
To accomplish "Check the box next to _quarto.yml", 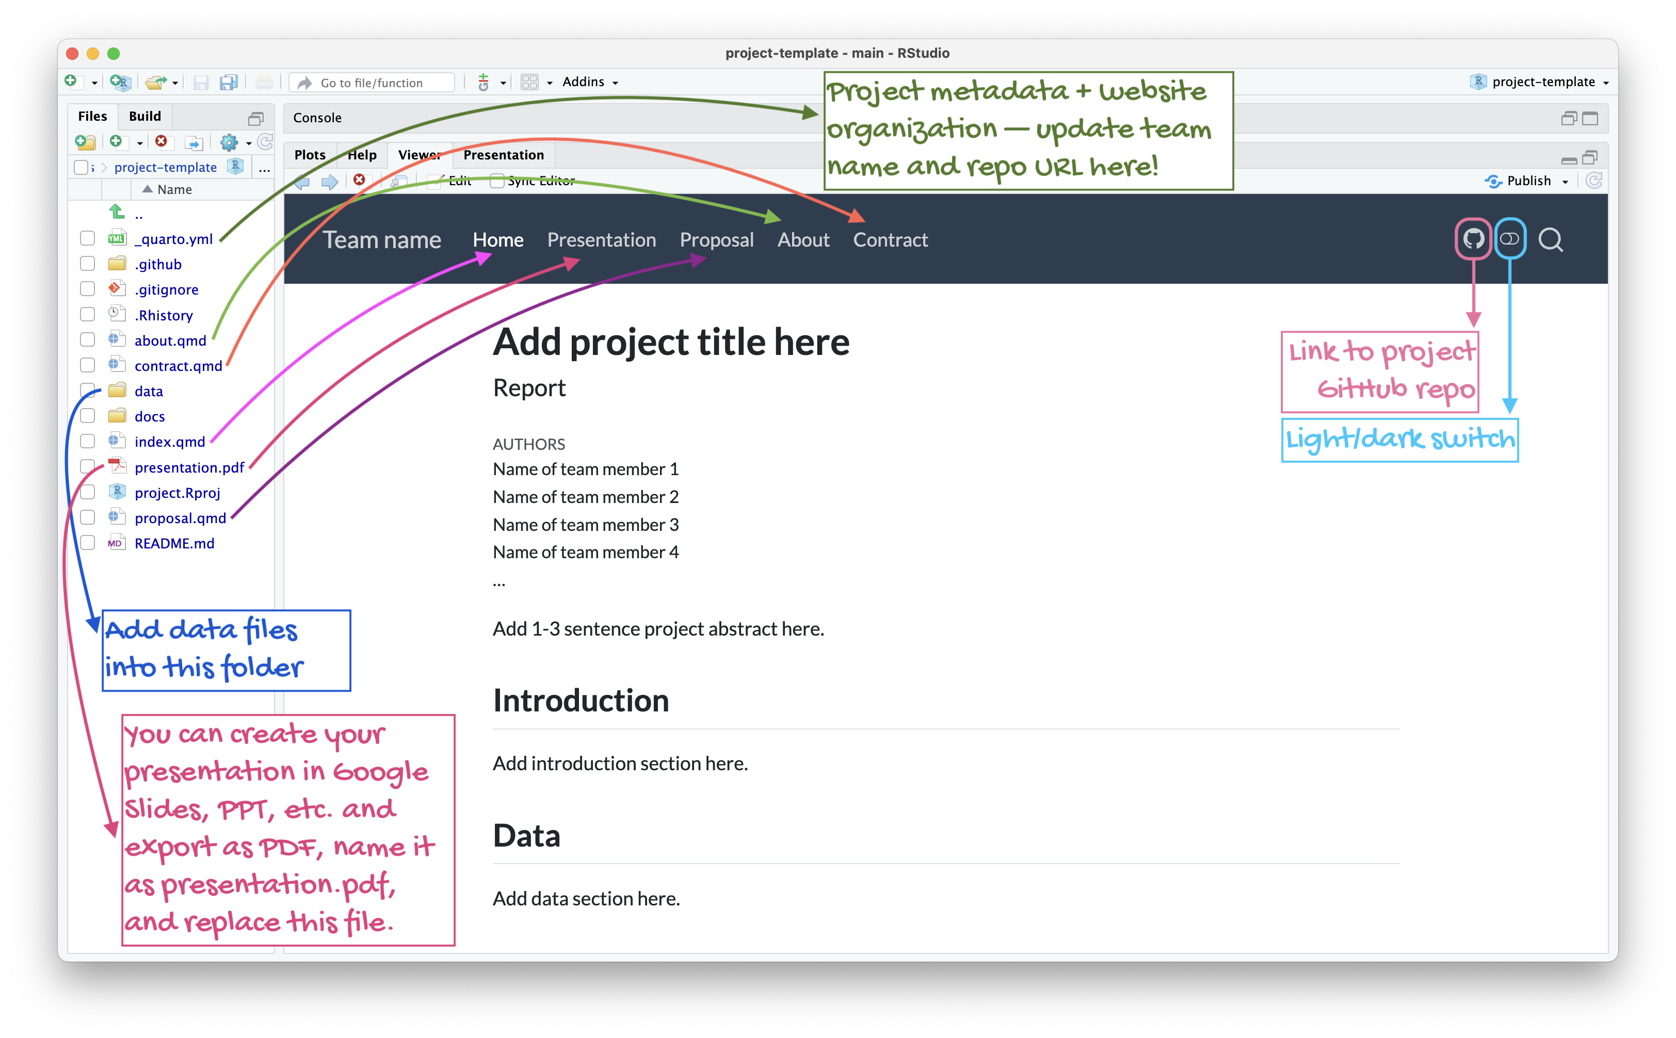I will coord(87,238).
